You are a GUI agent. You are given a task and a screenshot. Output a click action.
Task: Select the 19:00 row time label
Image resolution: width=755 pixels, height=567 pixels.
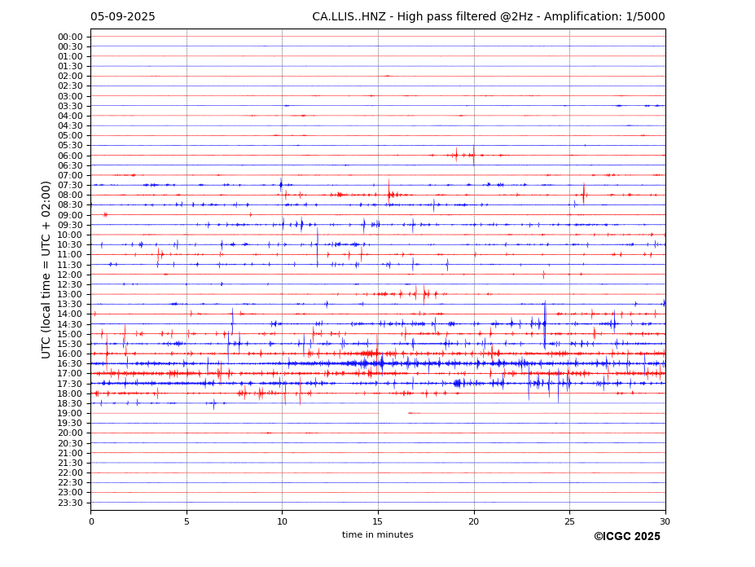pyautogui.click(x=70, y=413)
